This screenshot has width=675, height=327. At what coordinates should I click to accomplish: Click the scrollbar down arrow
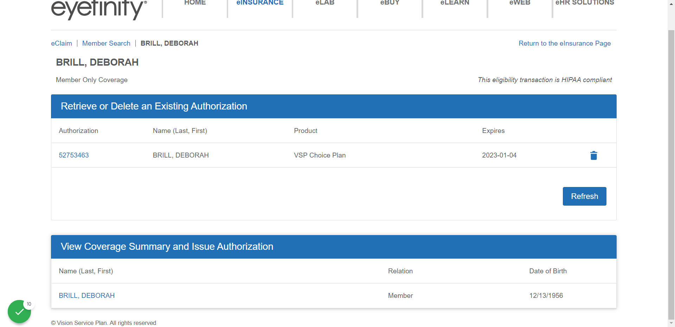tap(671, 323)
